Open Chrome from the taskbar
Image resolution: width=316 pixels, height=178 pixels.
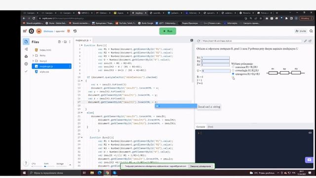click(107, 173)
